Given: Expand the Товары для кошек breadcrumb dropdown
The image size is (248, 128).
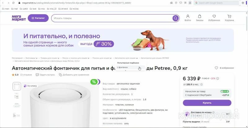Looking at the screenshot, I should tap(58, 58).
